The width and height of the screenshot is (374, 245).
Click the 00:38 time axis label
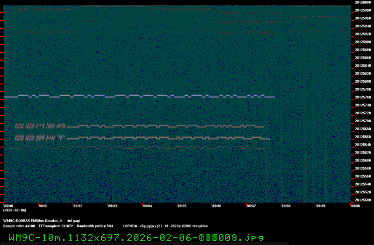coord(286,205)
